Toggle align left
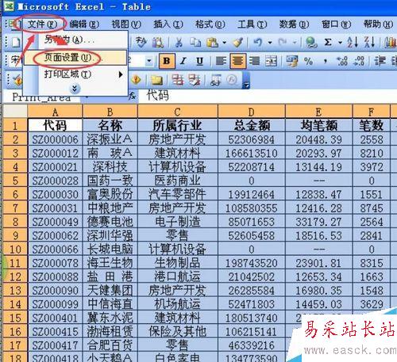Screen dimensions: 397x362 tap(221, 61)
